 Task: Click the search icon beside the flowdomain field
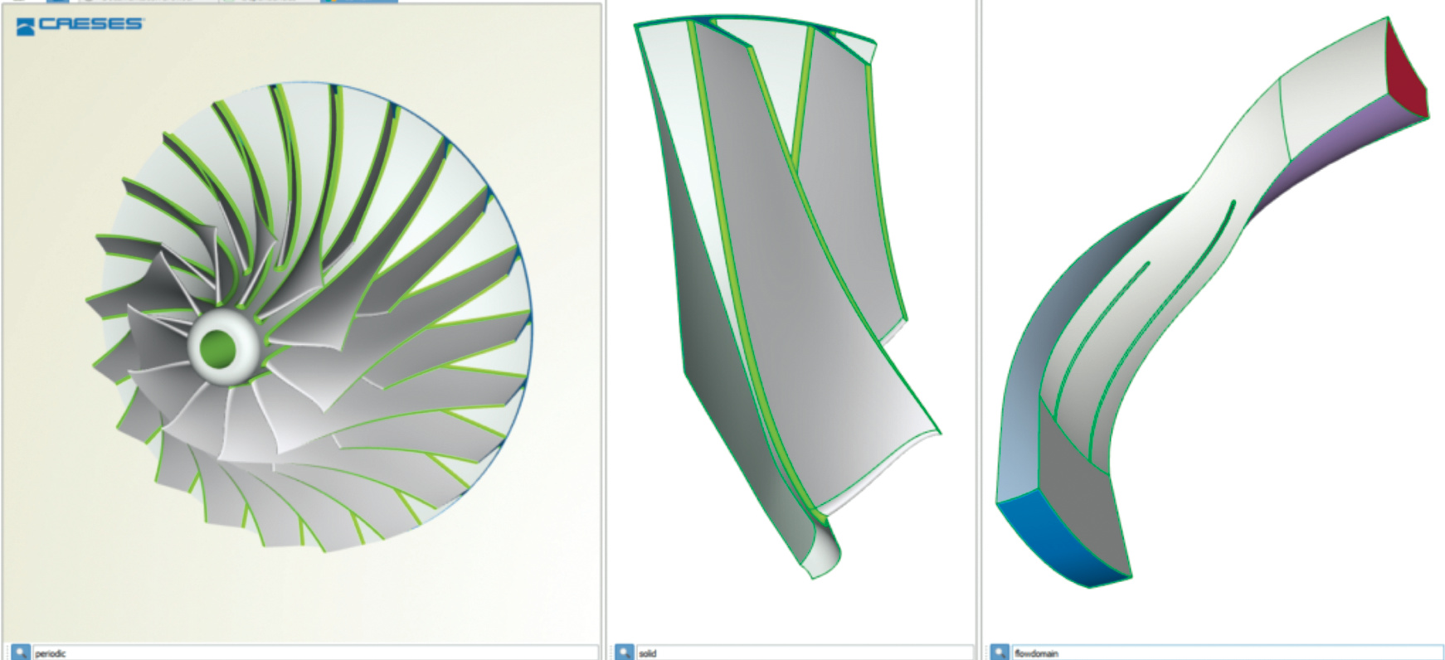coord(1000,653)
